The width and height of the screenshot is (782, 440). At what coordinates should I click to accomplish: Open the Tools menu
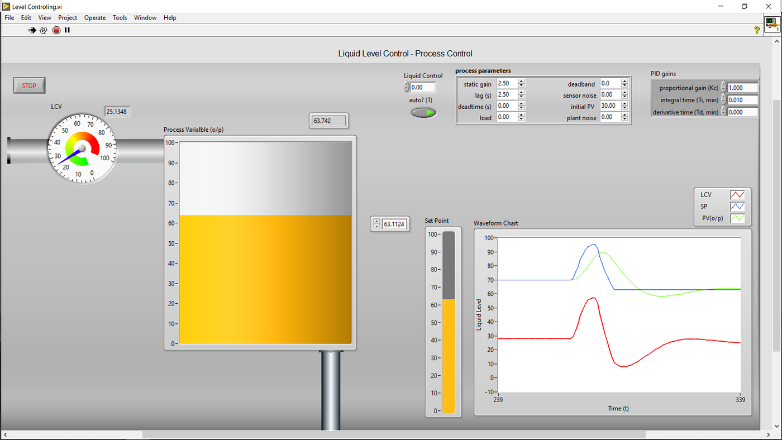click(x=120, y=17)
